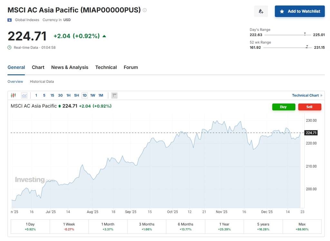
Task: Open the Historical Data tab
Action: pos(42,81)
